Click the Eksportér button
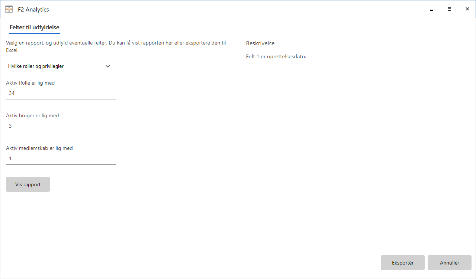 pos(402,263)
